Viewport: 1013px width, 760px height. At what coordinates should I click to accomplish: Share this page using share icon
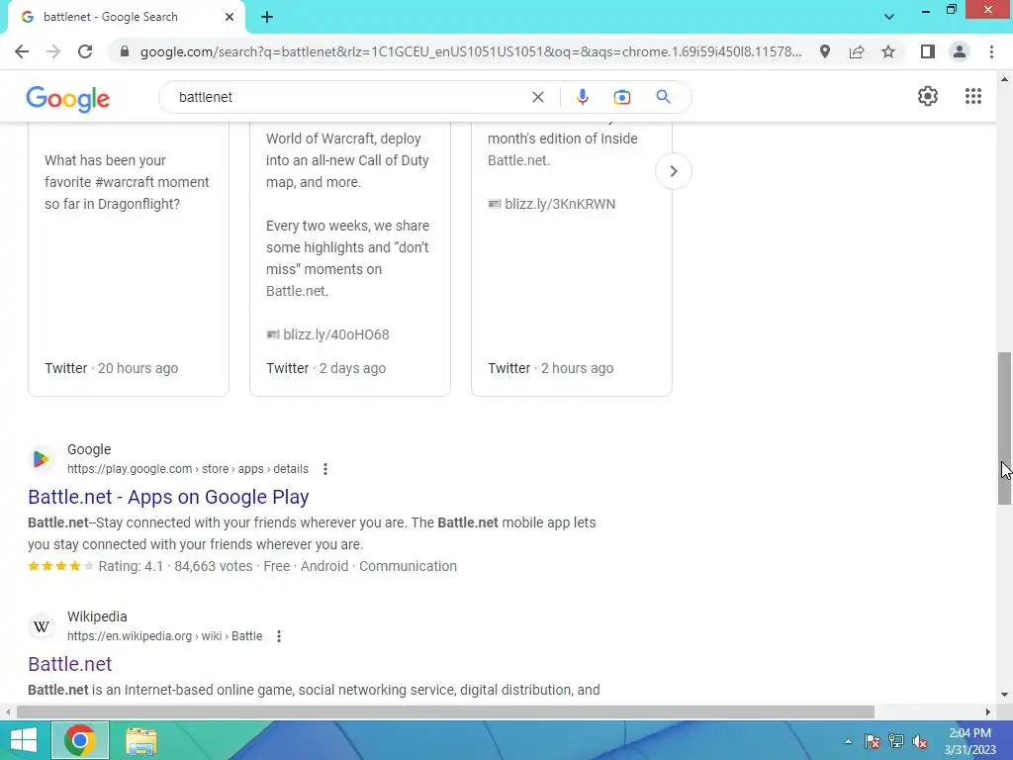857,51
